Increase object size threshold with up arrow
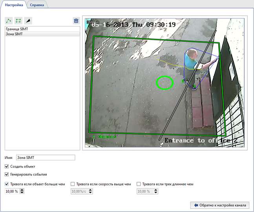This screenshot has width=254, height=212. pyautogui.click(x=22, y=190)
